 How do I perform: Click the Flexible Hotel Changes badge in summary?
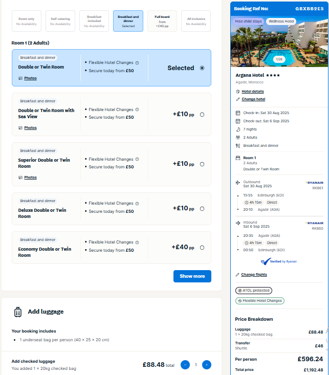260,301
